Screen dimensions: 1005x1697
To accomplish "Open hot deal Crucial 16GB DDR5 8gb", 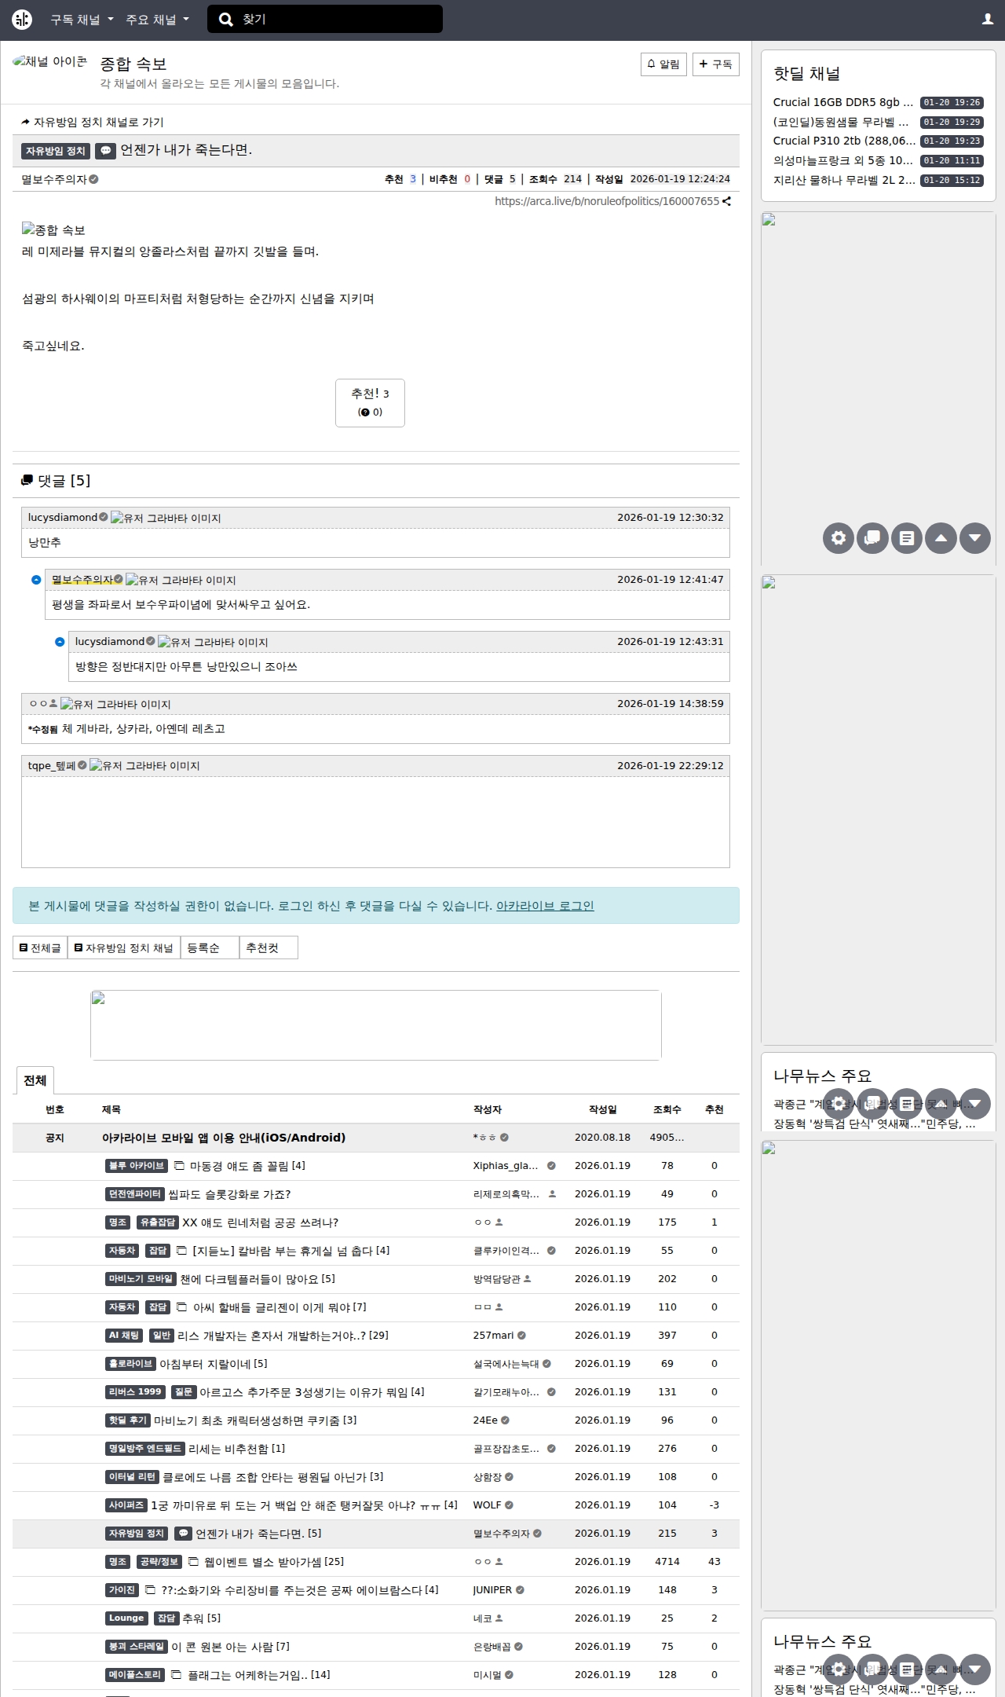I will [x=843, y=103].
